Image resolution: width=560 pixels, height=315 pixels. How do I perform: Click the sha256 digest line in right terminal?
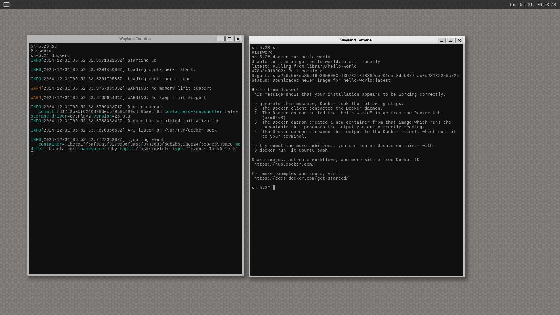coord(355,76)
